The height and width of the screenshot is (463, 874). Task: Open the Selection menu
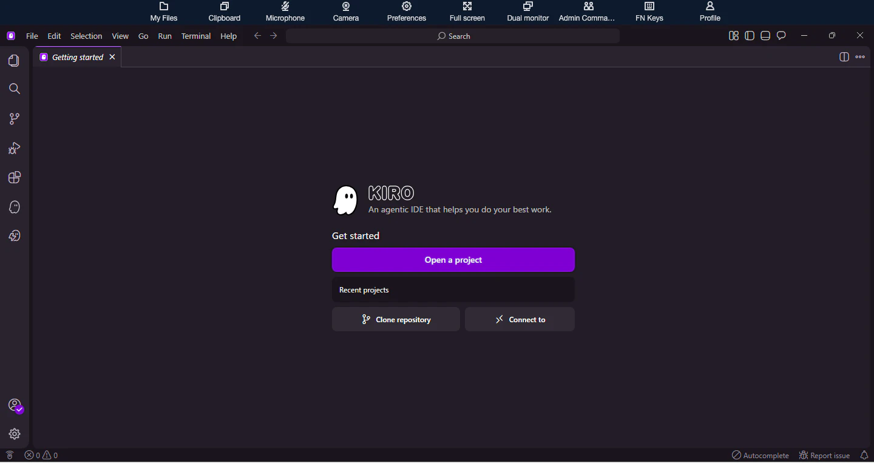pyautogui.click(x=86, y=36)
